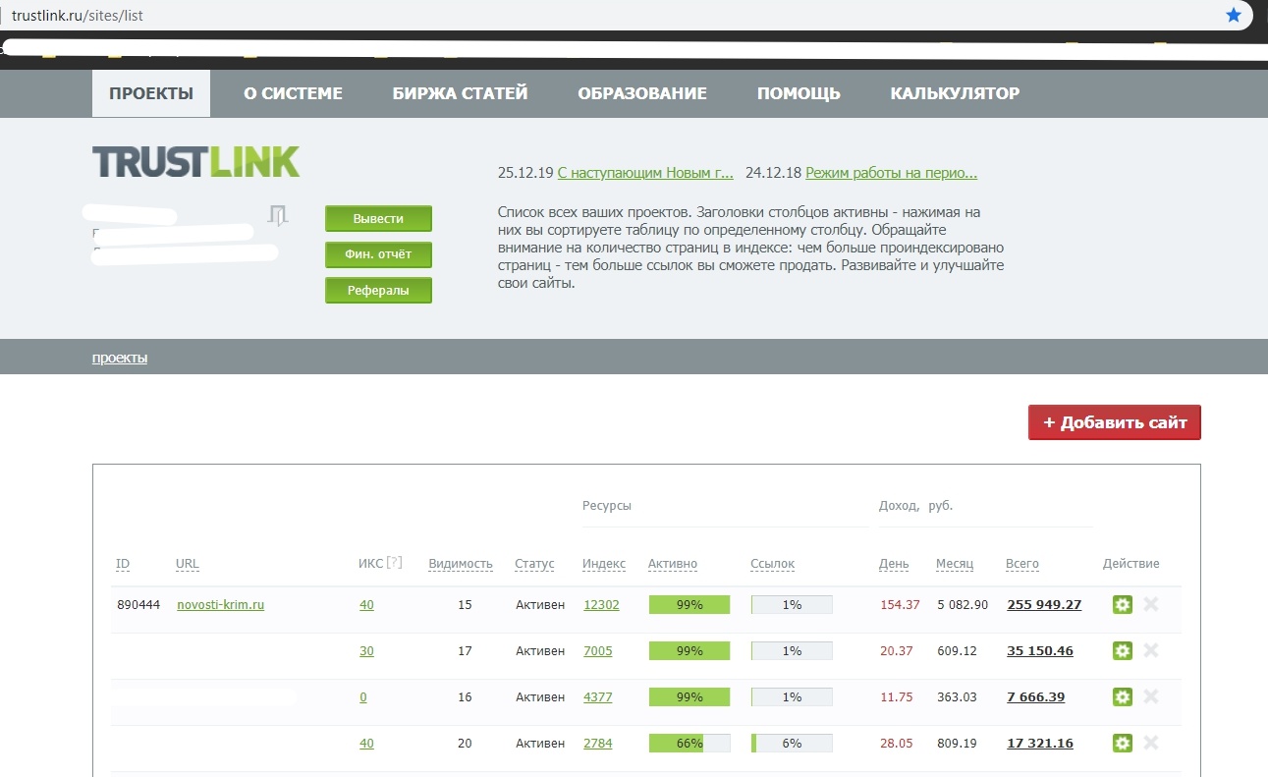Click the logout icon near the username
This screenshot has height=777, width=1268.
click(x=279, y=216)
